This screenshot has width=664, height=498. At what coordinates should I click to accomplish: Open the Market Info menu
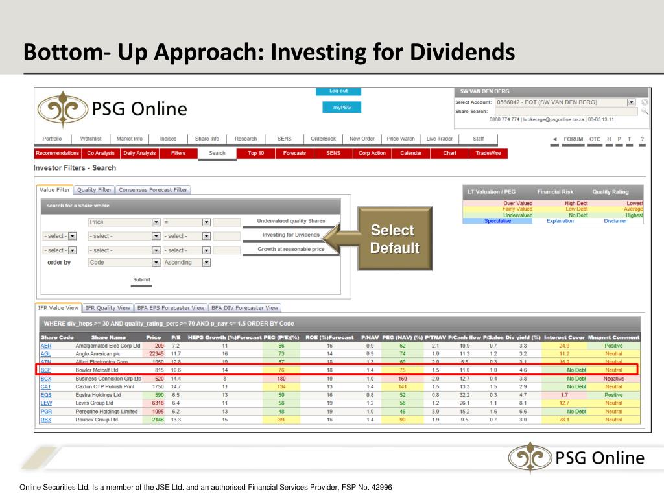tap(130, 139)
